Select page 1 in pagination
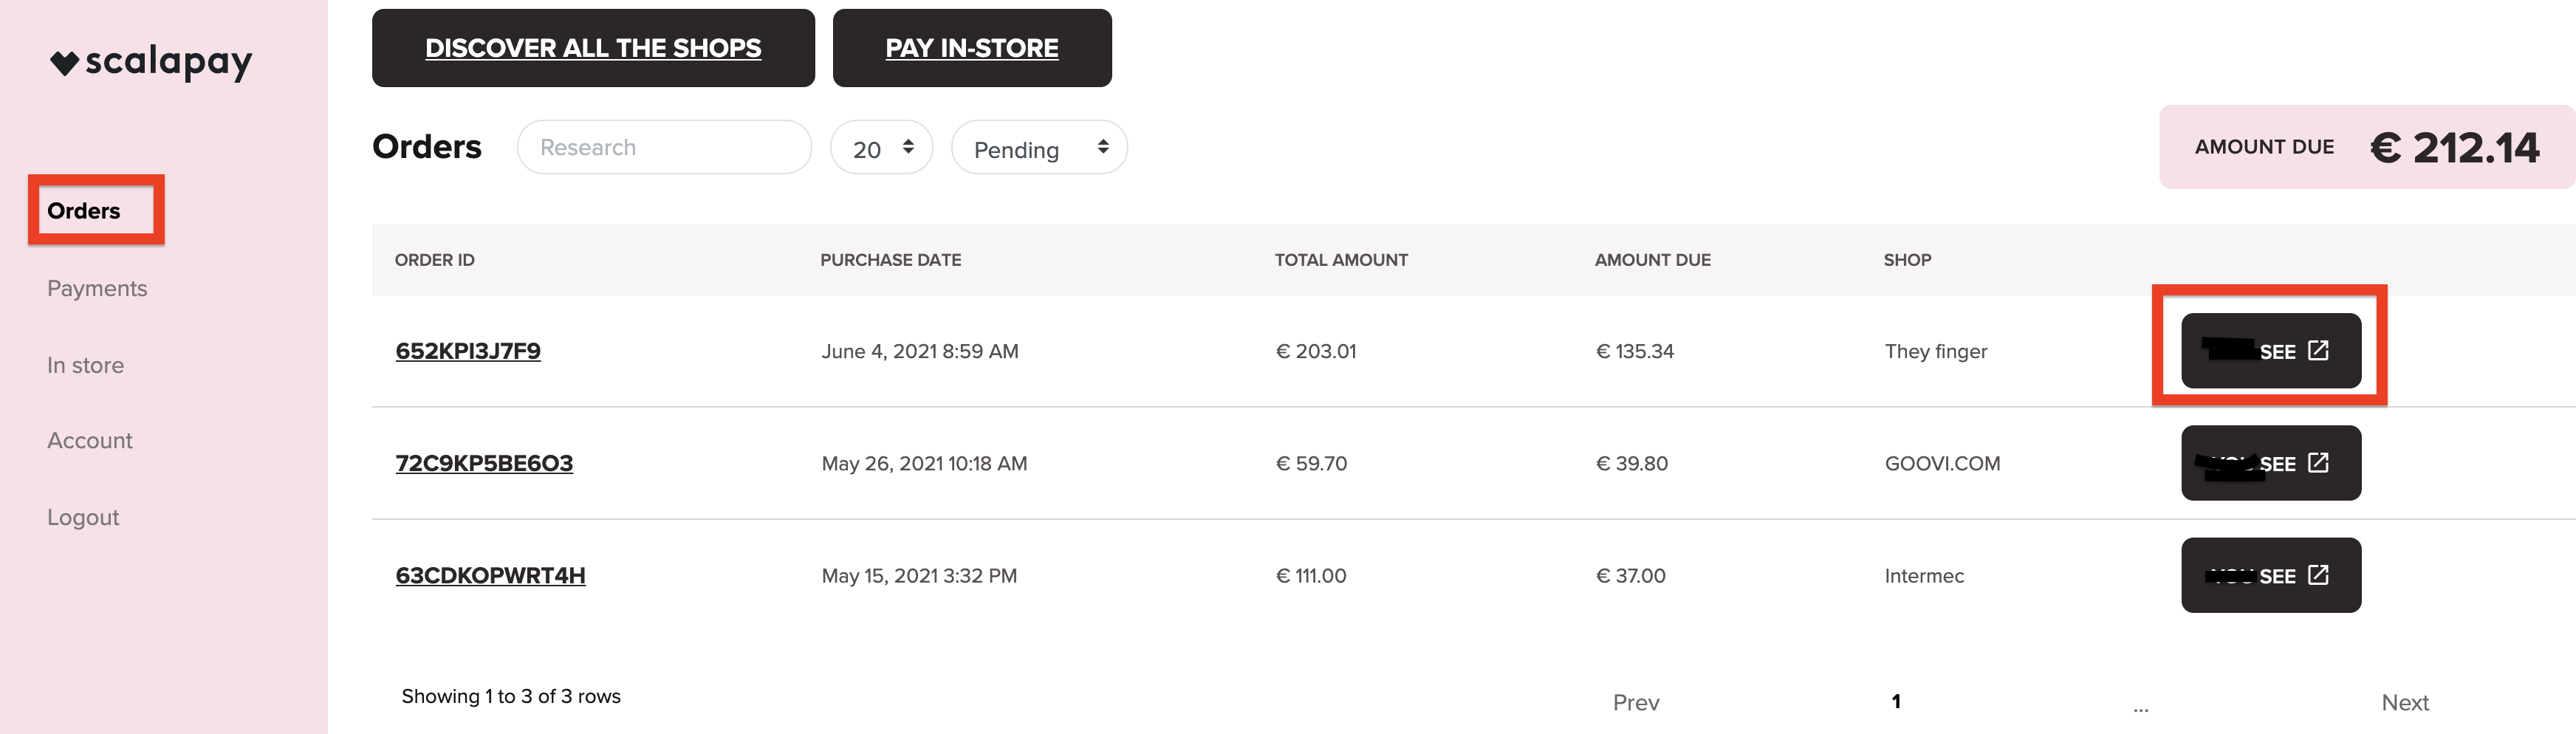Image resolution: width=2576 pixels, height=734 pixels. click(x=1896, y=701)
